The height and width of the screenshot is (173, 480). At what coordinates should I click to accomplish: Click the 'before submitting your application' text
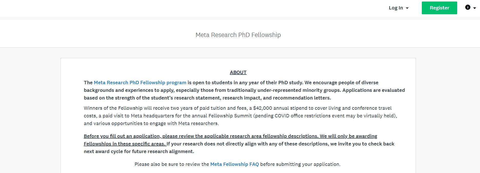coord(300,164)
